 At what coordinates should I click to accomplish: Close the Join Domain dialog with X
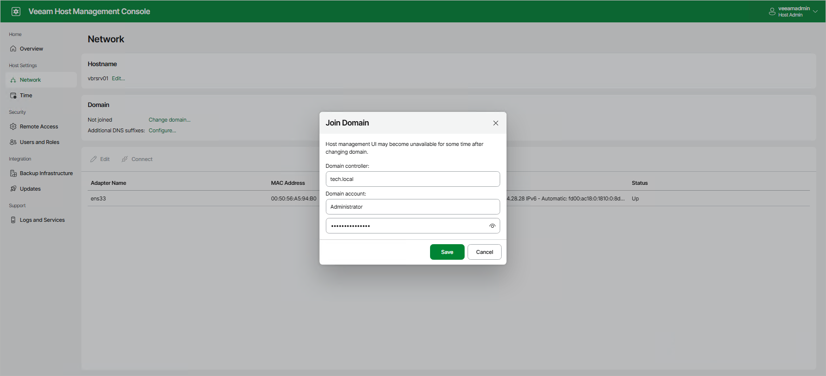[x=495, y=123]
